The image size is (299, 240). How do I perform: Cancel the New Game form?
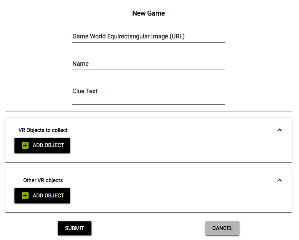[x=222, y=228]
